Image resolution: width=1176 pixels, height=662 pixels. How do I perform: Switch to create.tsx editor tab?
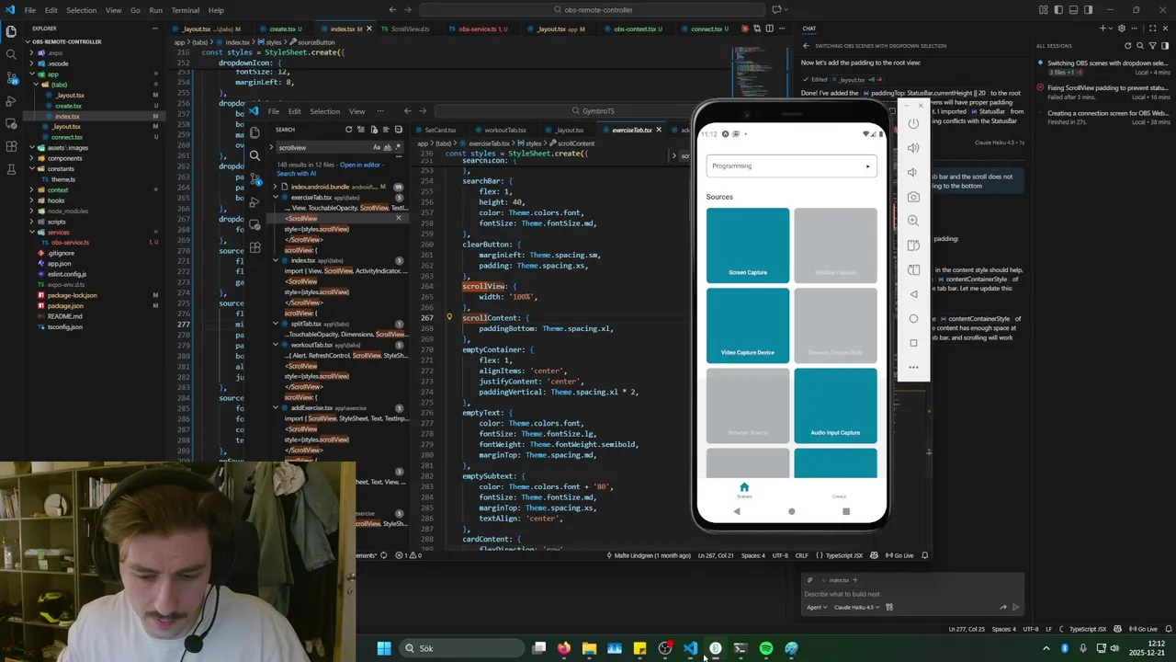(282, 29)
